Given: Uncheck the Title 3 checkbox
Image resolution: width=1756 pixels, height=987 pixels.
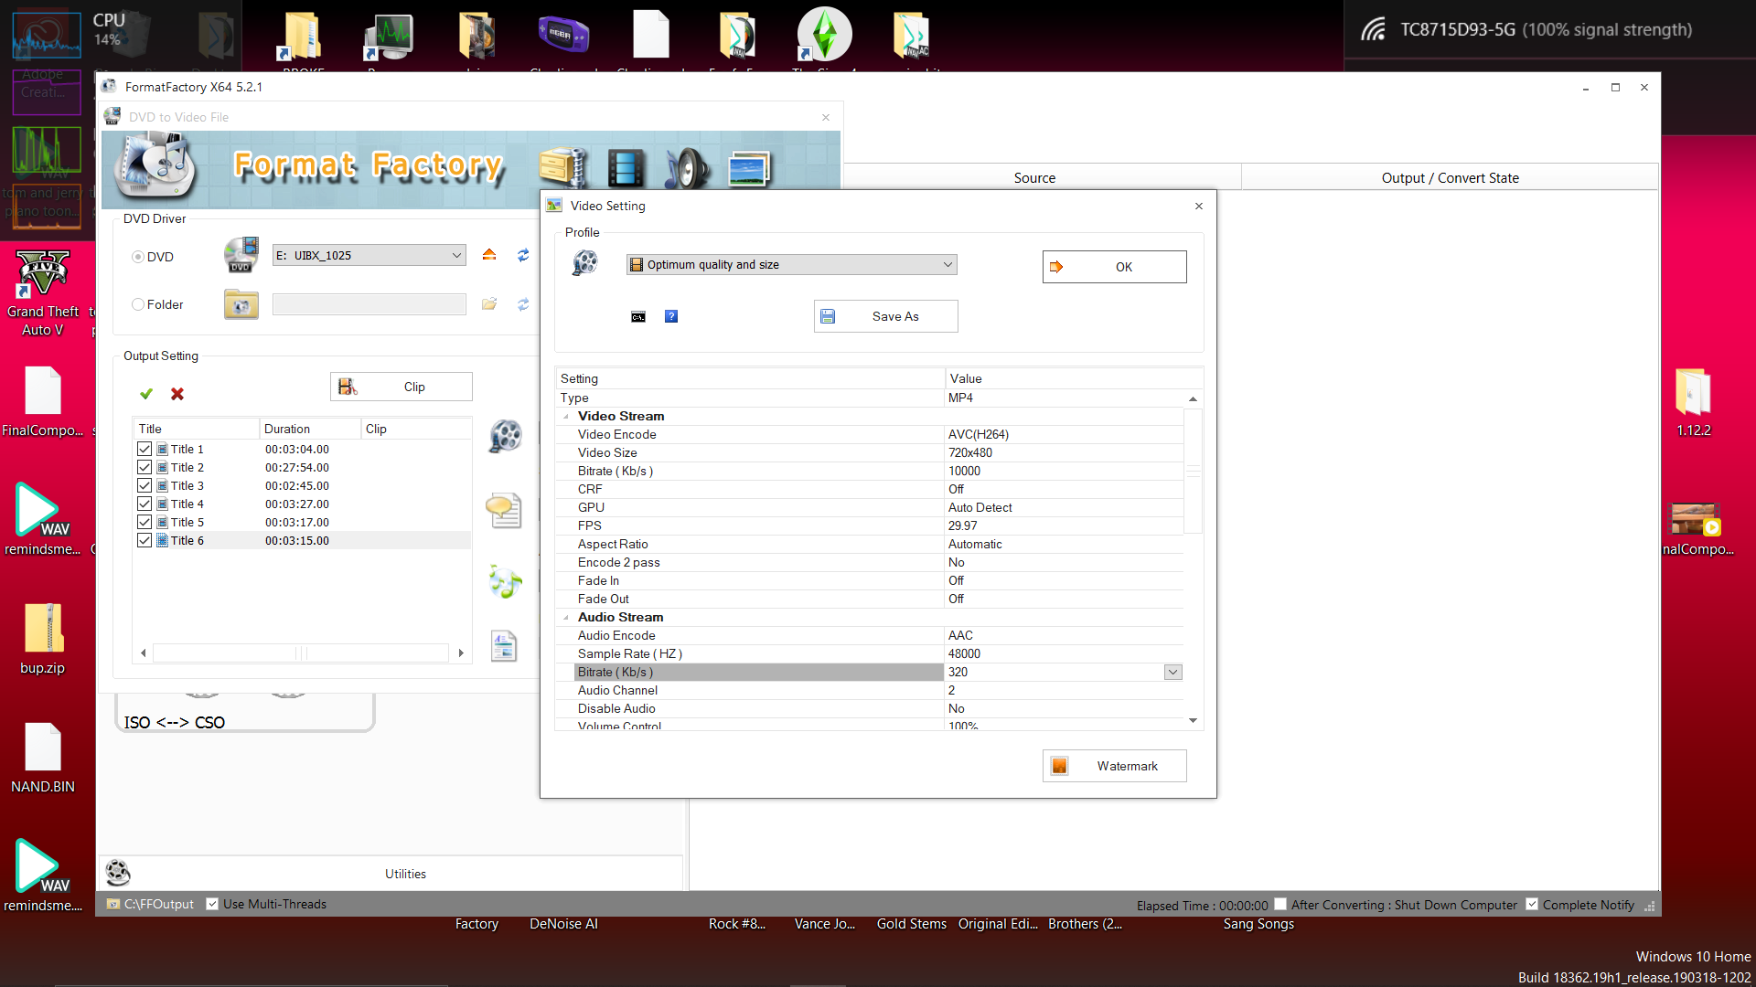Looking at the screenshot, I should tap(145, 485).
